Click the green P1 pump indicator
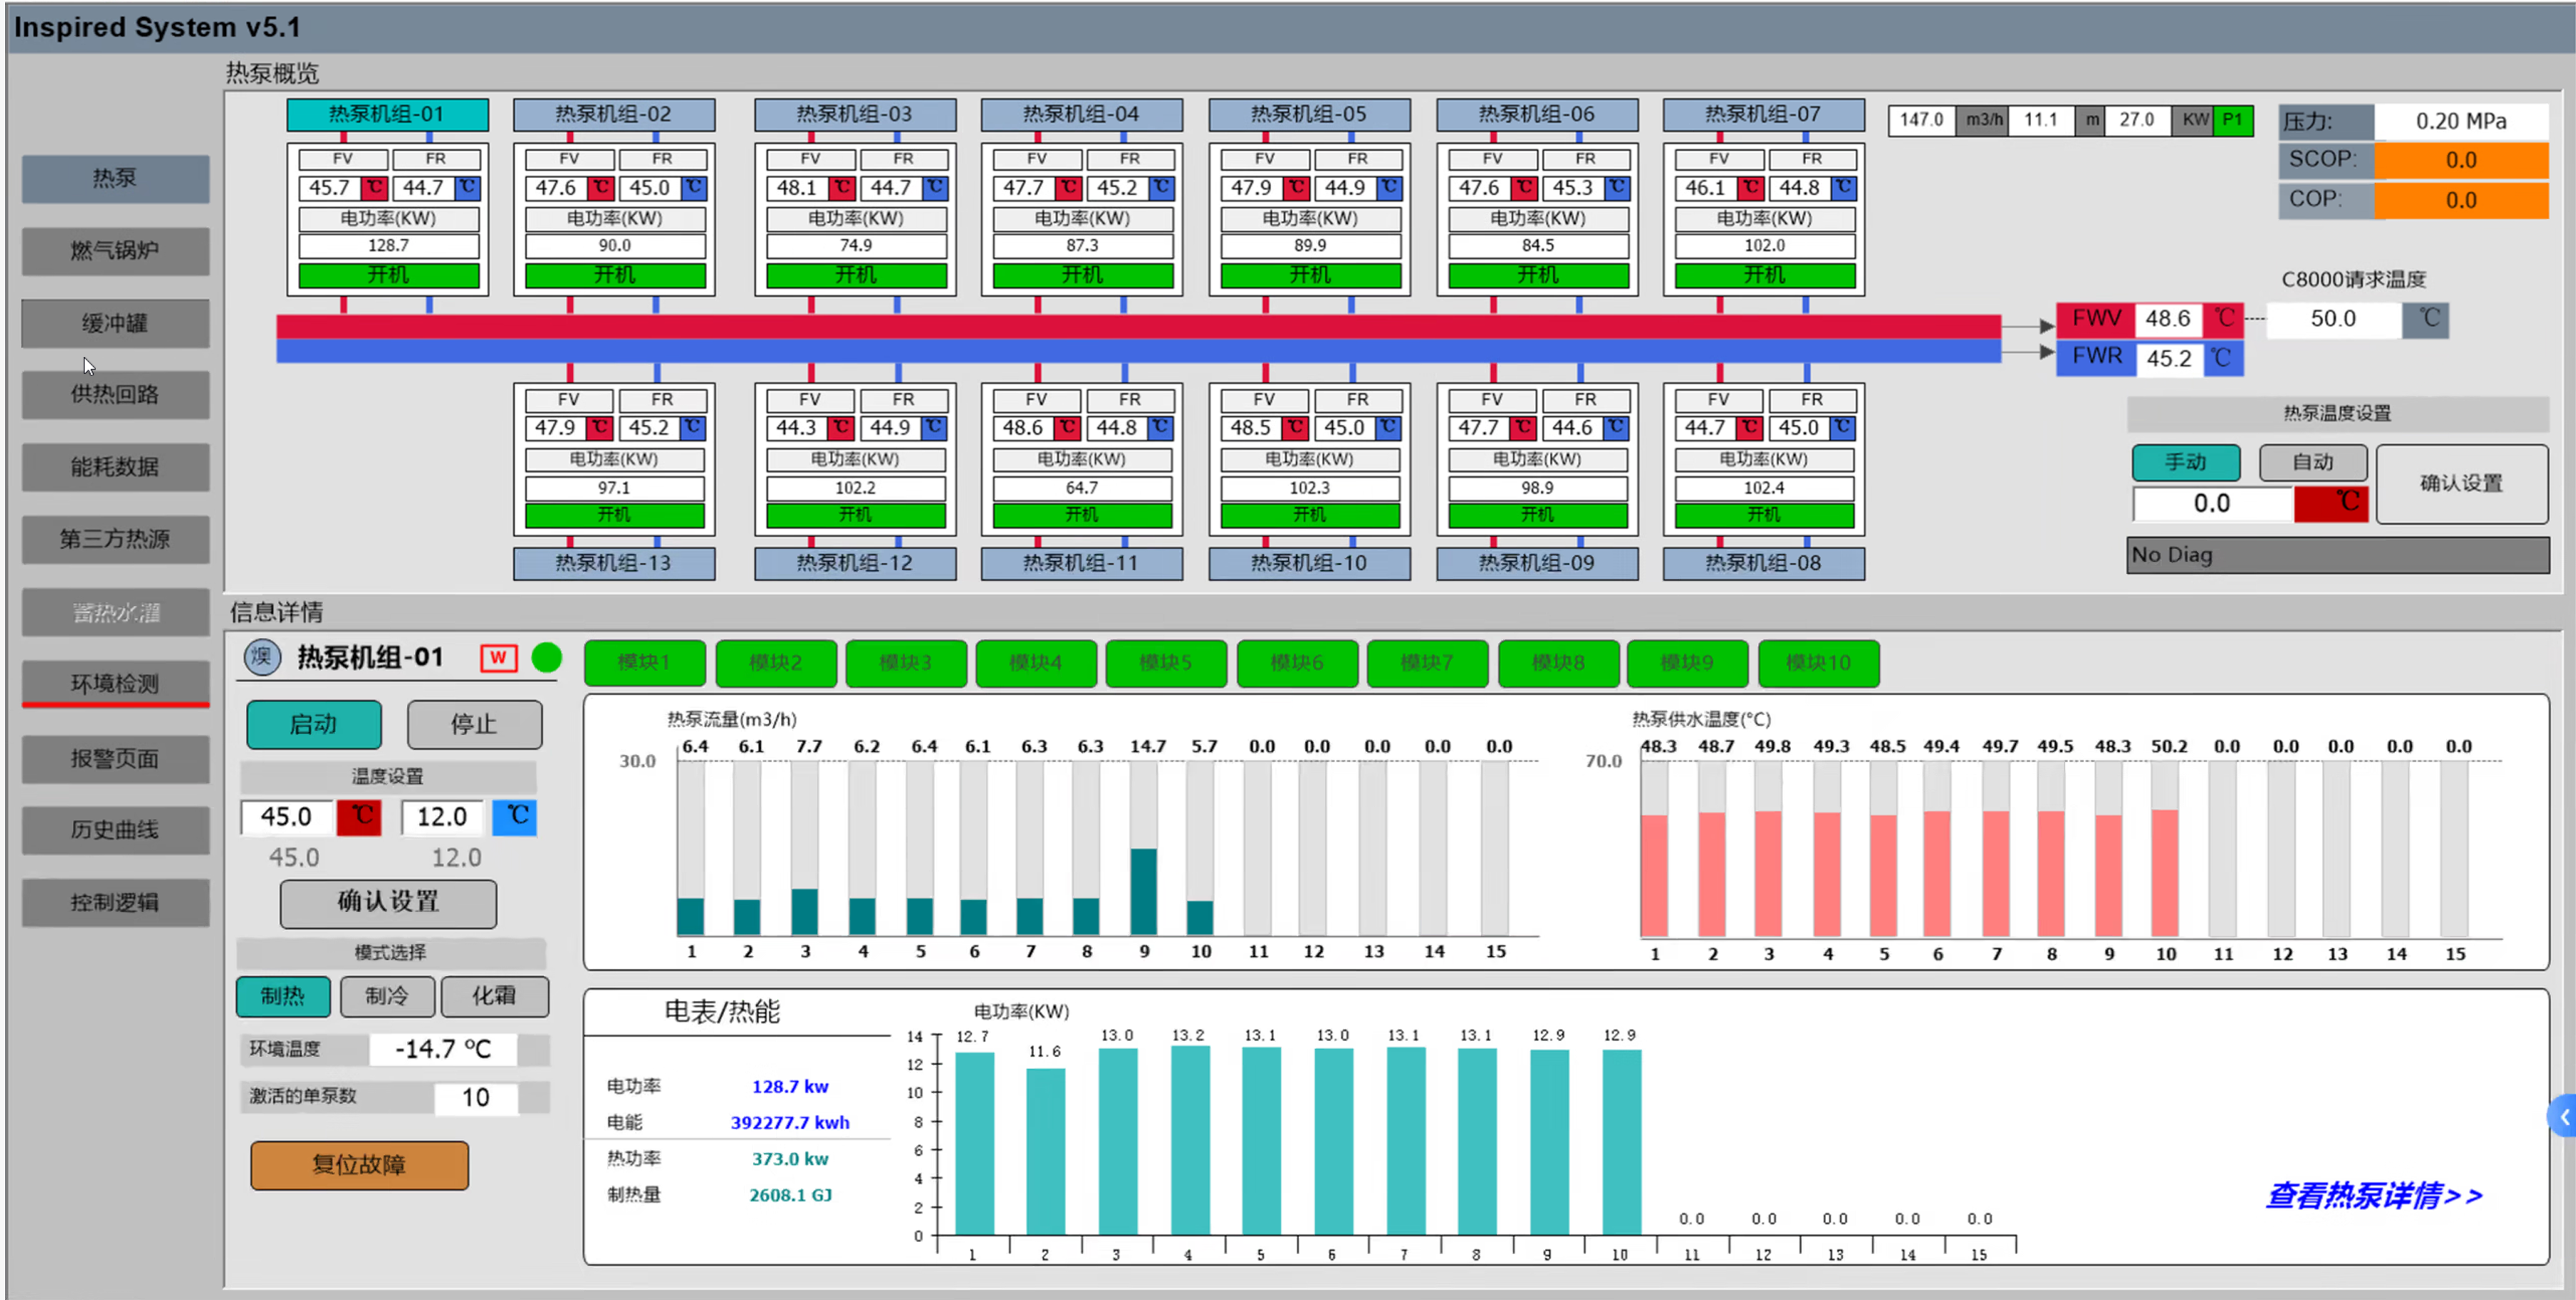2576x1300 pixels. pyautogui.click(x=2232, y=120)
